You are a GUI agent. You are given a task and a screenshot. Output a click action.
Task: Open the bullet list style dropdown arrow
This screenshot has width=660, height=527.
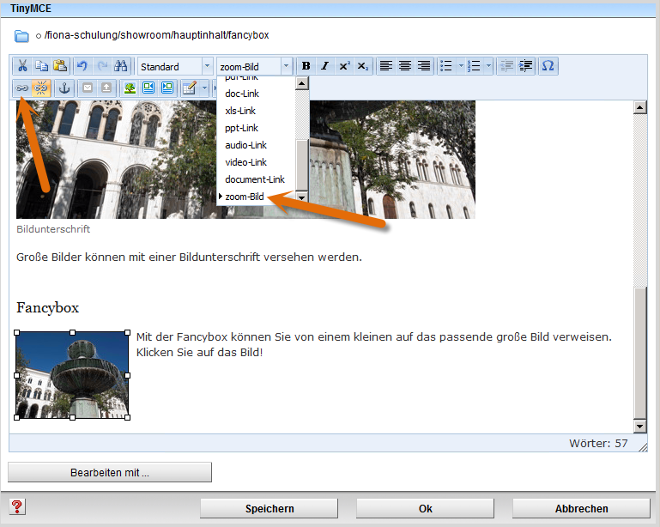[x=461, y=66]
